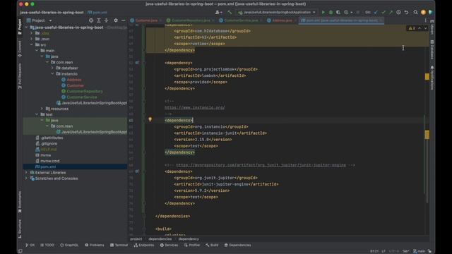Click the LF line separator status entry

(x=383, y=251)
